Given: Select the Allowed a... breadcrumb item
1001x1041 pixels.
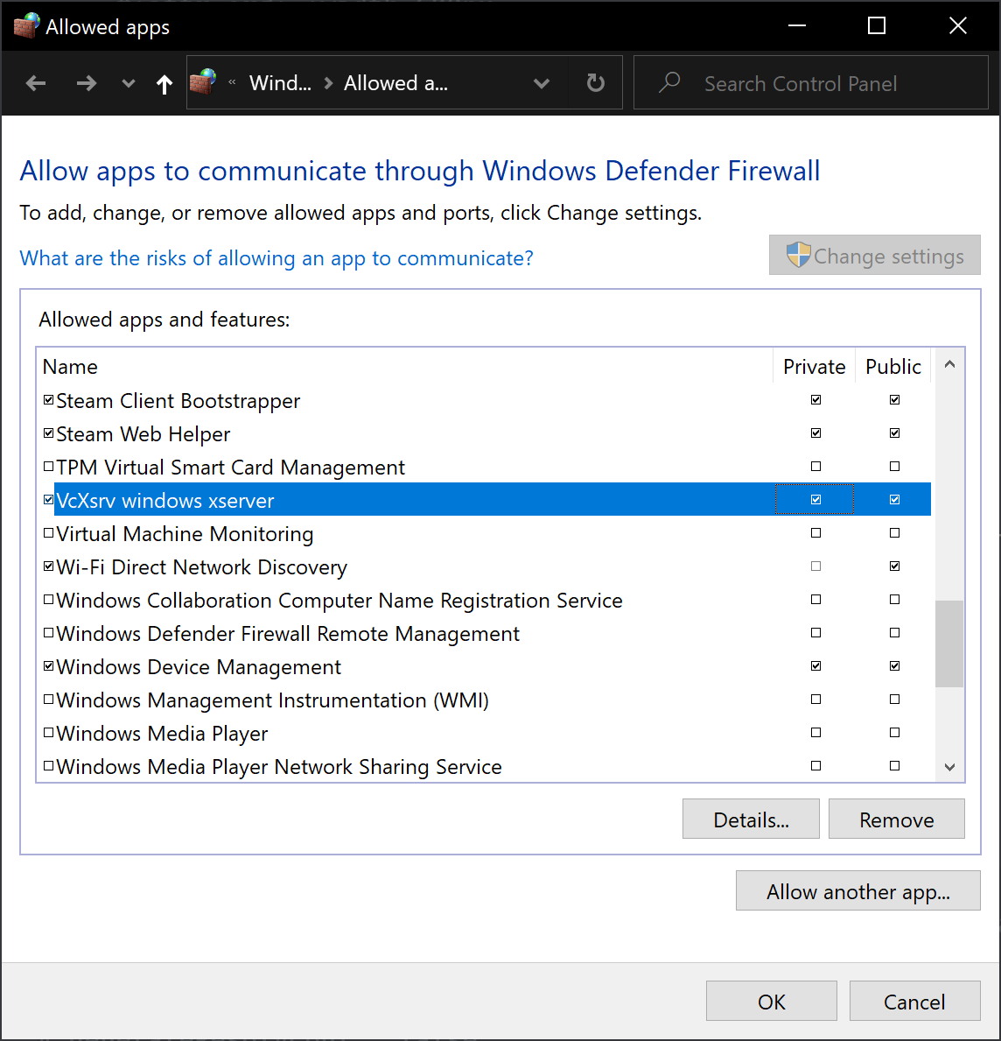Looking at the screenshot, I should [x=395, y=83].
